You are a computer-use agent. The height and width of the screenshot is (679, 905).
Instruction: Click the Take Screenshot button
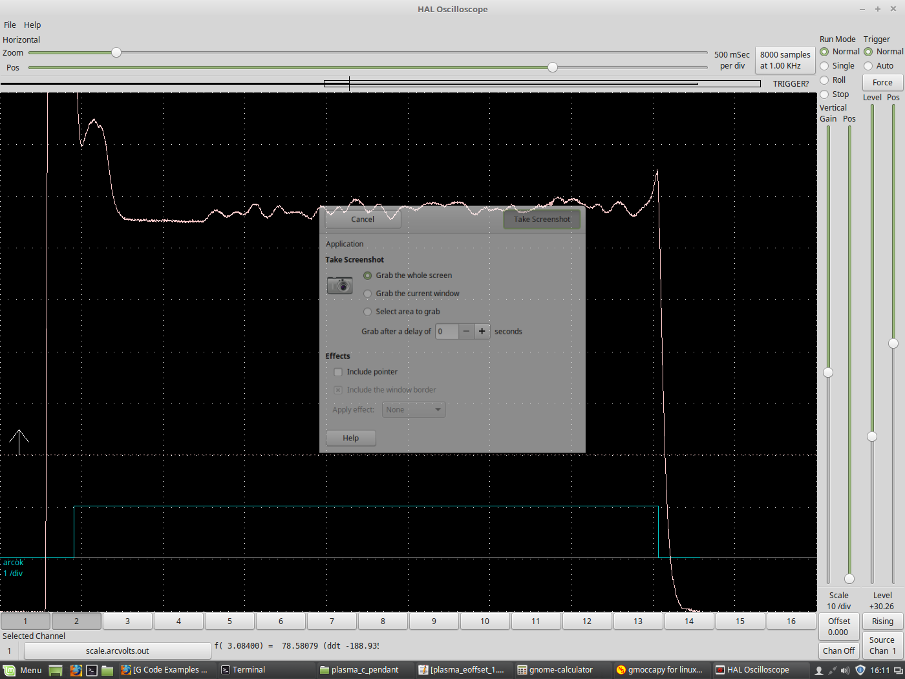tap(542, 219)
